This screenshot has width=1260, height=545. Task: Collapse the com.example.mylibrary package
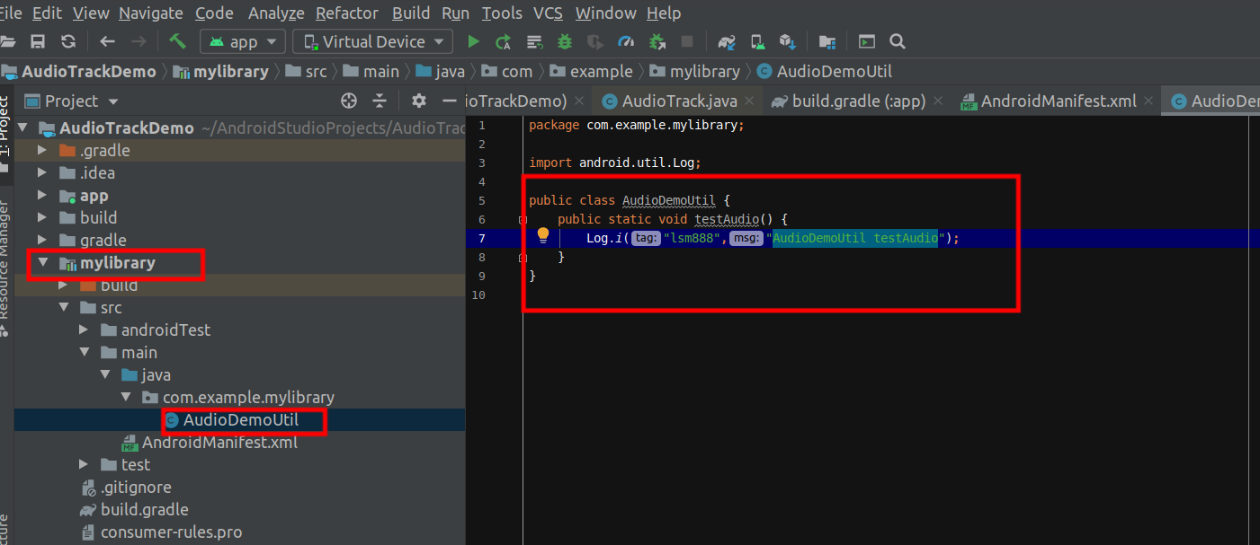tap(125, 397)
